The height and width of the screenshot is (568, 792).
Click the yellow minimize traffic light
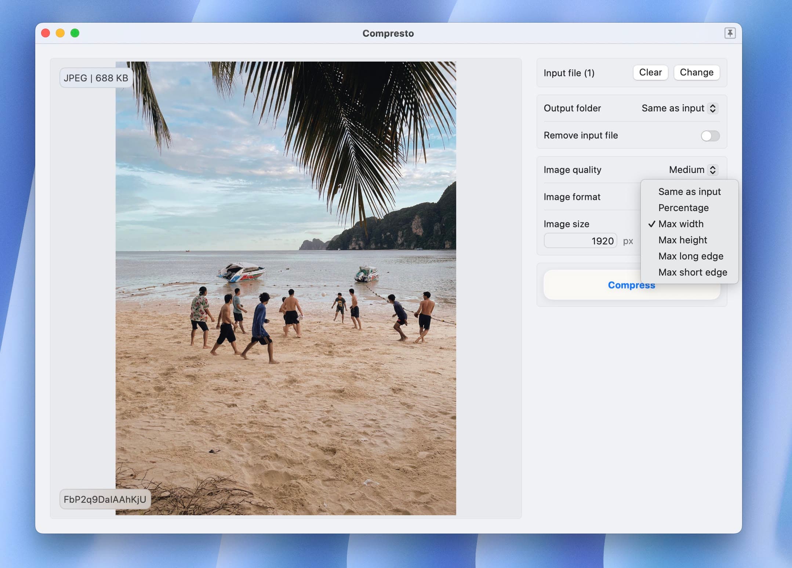[x=60, y=33]
